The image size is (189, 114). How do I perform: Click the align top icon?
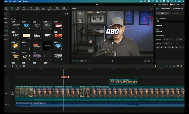click(x=169, y=47)
